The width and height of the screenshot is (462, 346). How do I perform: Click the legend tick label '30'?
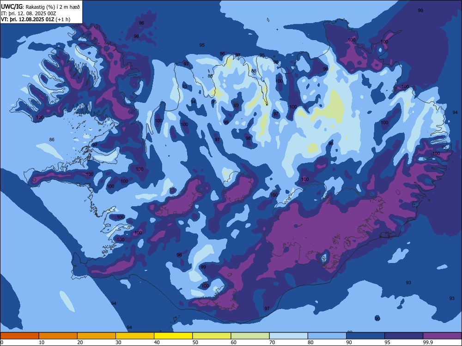(x=118, y=342)
